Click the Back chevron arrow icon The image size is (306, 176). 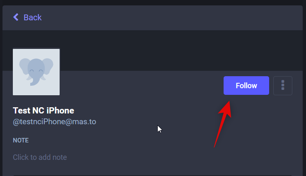[16, 17]
